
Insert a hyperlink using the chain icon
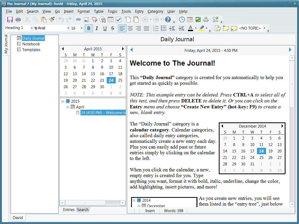(x=78, y=19)
